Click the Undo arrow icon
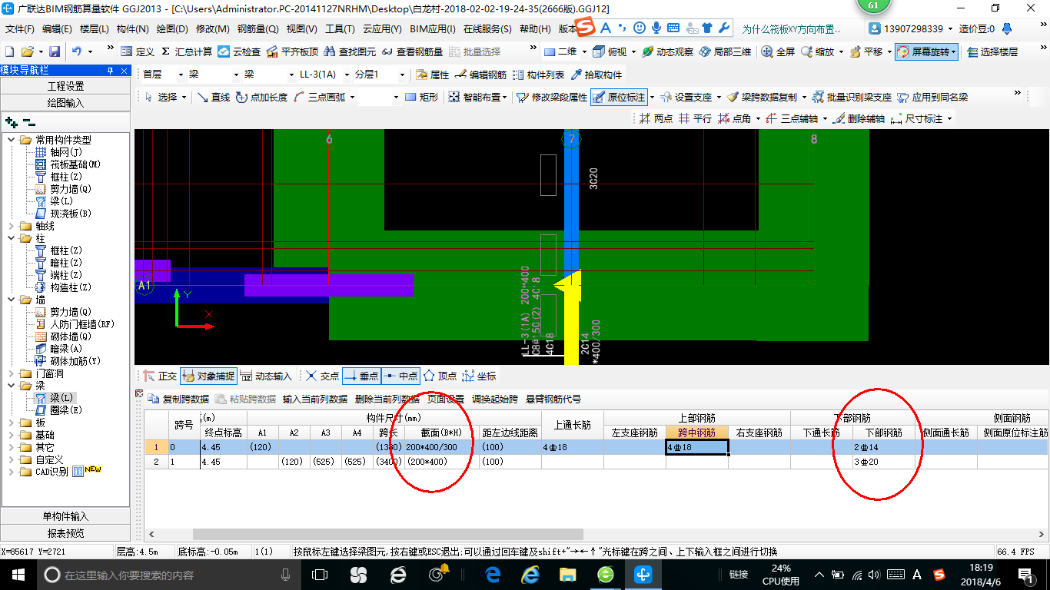1050x590 pixels. point(77,51)
